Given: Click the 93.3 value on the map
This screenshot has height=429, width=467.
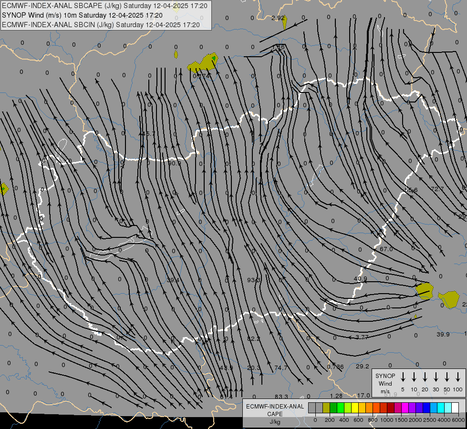Looking at the screenshot, I should (x=254, y=280).
